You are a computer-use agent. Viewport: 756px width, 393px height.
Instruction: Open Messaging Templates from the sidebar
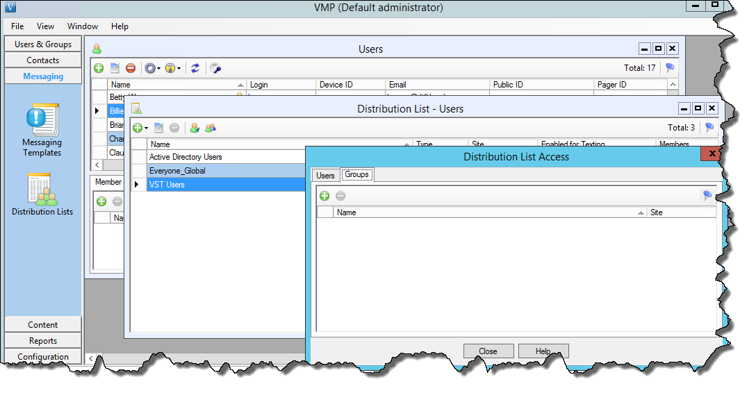tap(42, 129)
